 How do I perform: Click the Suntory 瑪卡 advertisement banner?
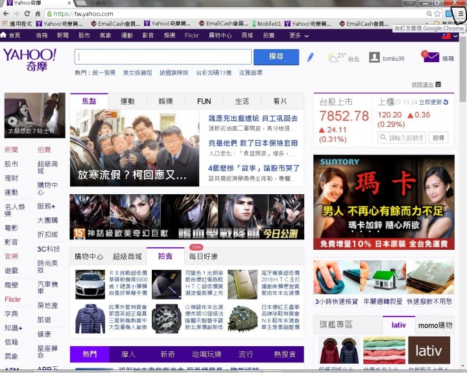tap(384, 202)
